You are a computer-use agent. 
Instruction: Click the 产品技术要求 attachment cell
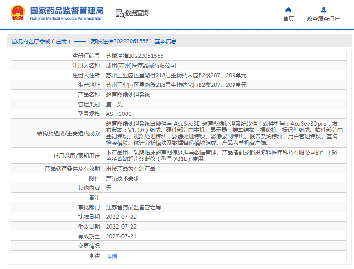(122, 178)
